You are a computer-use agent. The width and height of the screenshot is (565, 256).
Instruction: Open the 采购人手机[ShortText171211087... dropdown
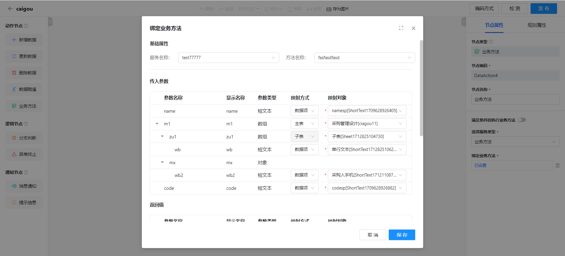[x=367, y=175]
